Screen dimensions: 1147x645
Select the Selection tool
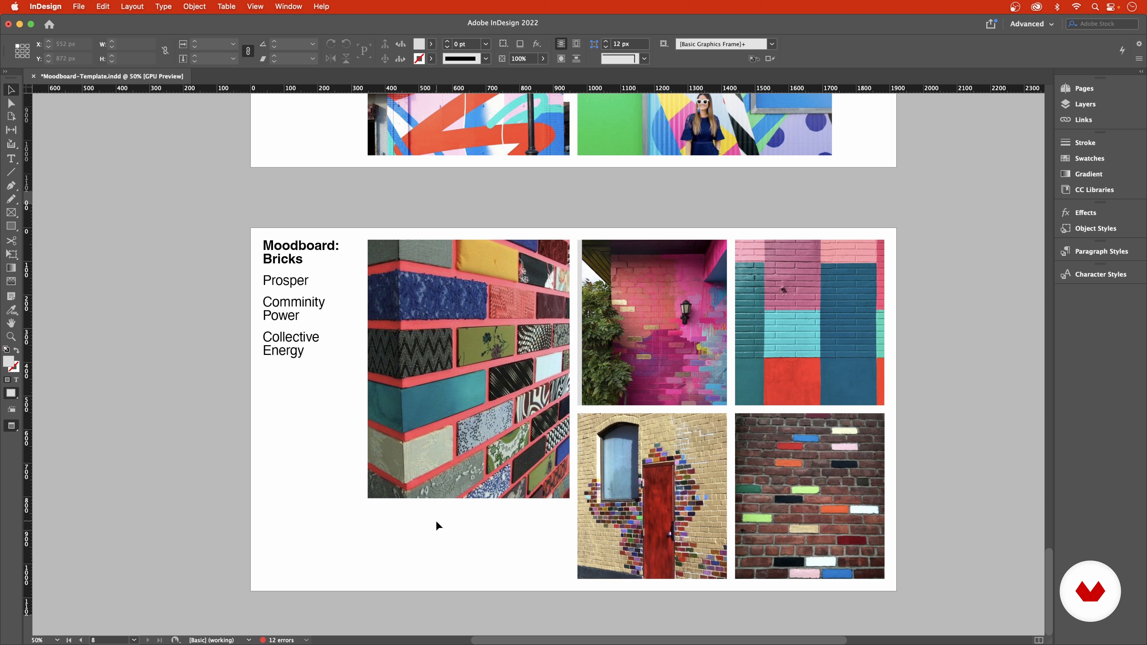[11, 90]
